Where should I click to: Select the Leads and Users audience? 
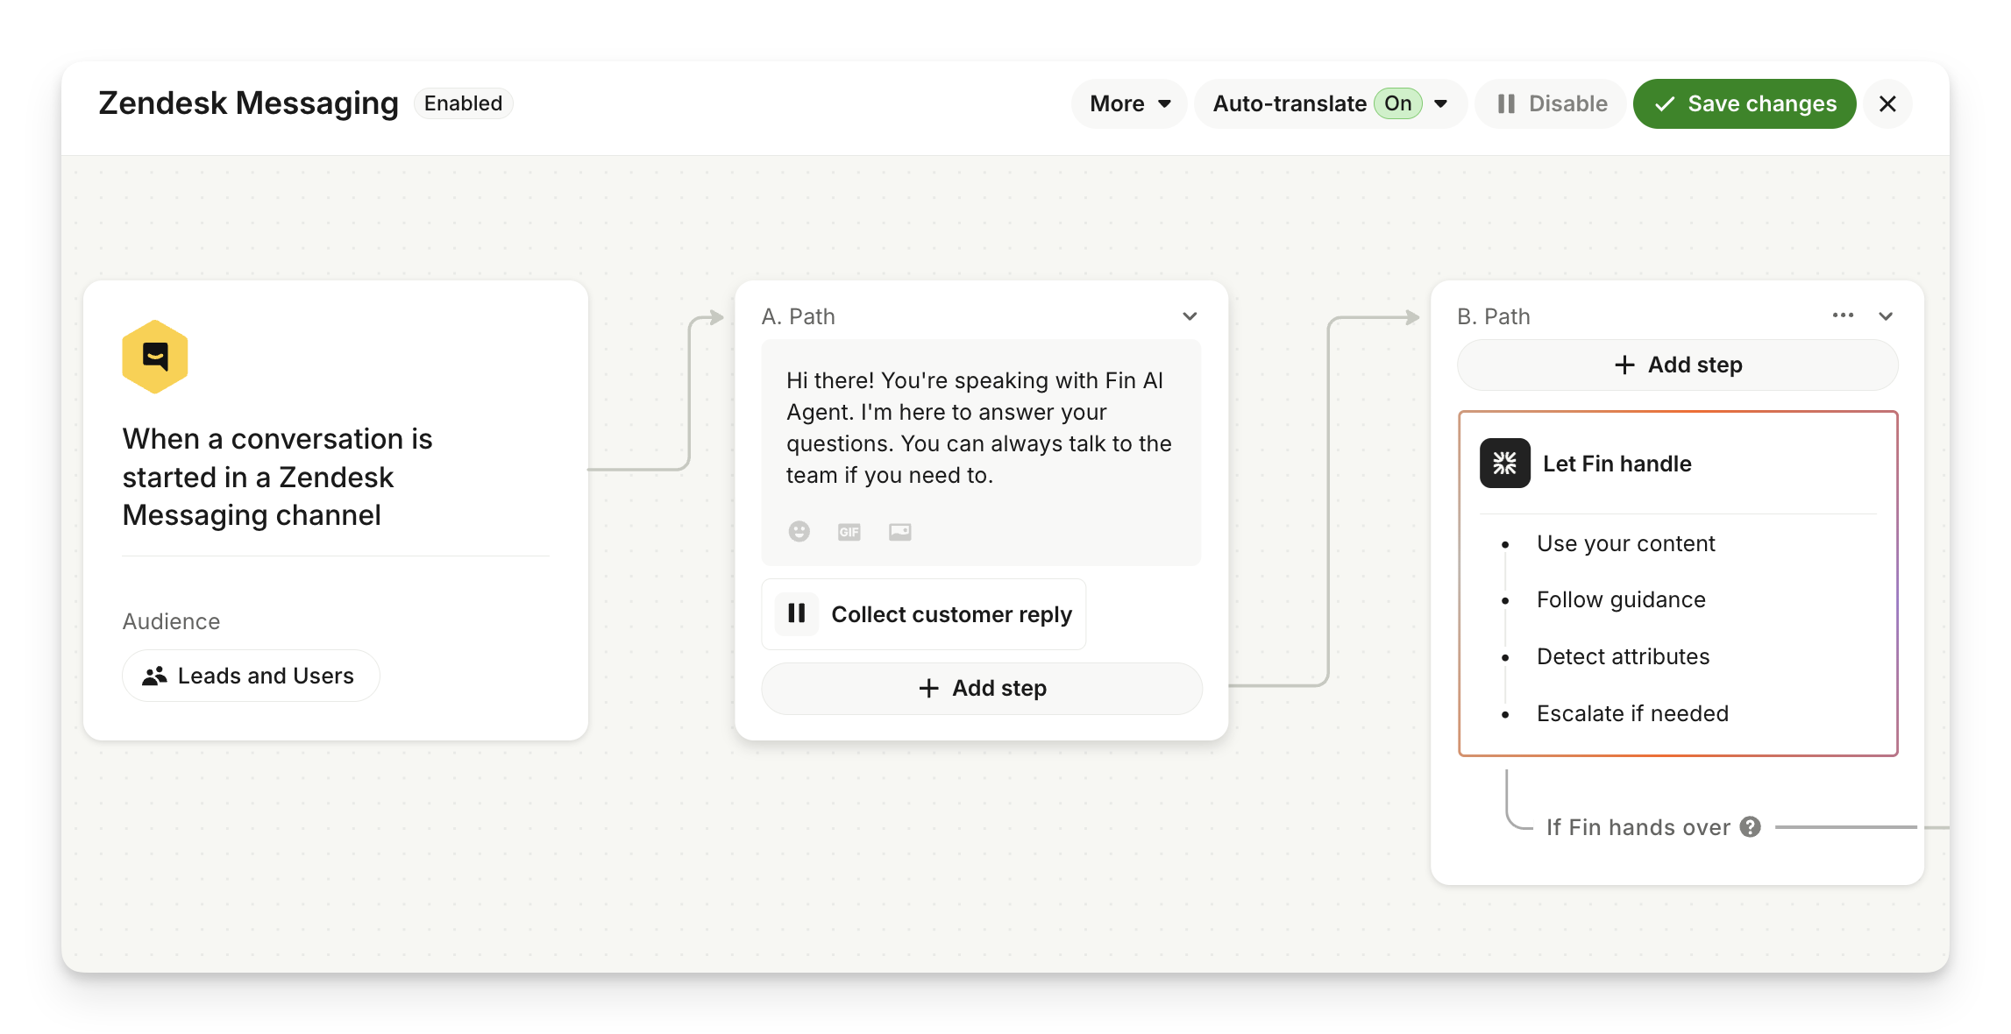pyautogui.click(x=251, y=676)
